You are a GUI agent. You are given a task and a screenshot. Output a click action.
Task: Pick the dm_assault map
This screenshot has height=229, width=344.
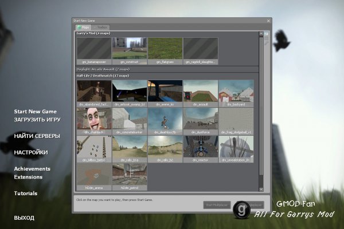[x=201, y=93]
